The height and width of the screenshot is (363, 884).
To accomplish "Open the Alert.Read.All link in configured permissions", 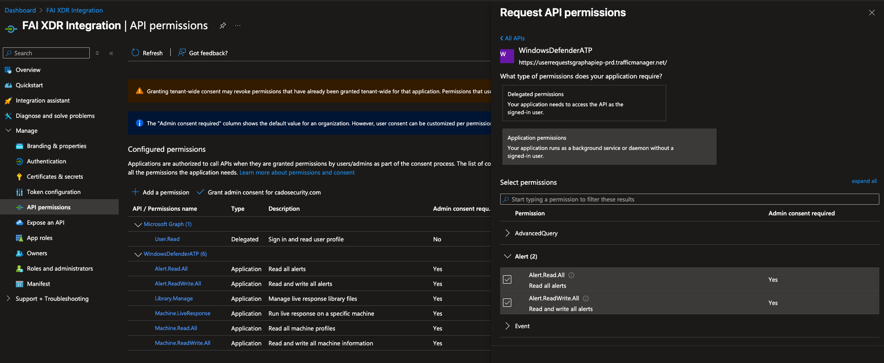I will tap(171, 269).
